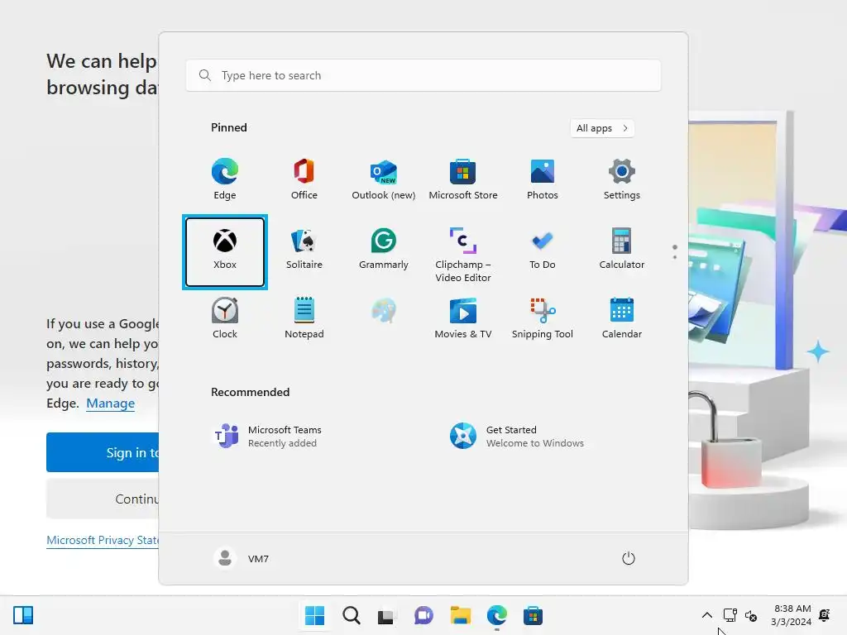The height and width of the screenshot is (635, 847).
Task: Expand the All apps list
Action: click(602, 128)
